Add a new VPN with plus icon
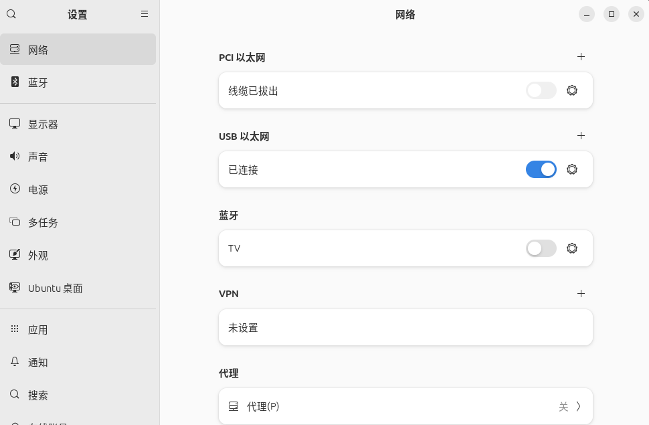Image resolution: width=649 pixels, height=425 pixels. coord(581,294)
